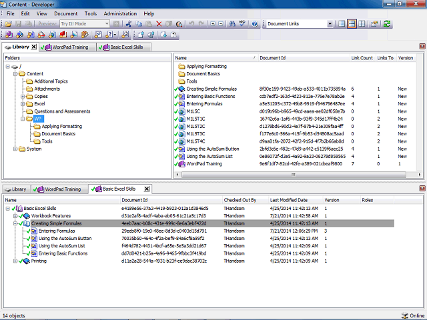The width and height of the screenshot is (427, 320).
Task: Click the new question document icon
Action: (98, 35)
